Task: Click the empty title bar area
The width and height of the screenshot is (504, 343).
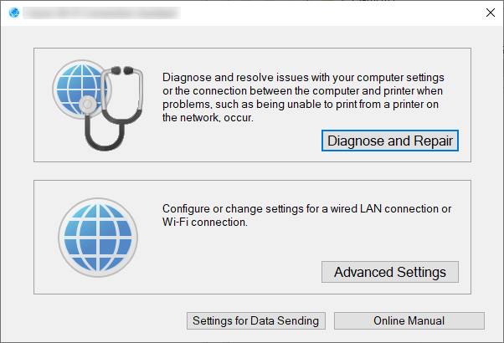Action: coord(335,13)
